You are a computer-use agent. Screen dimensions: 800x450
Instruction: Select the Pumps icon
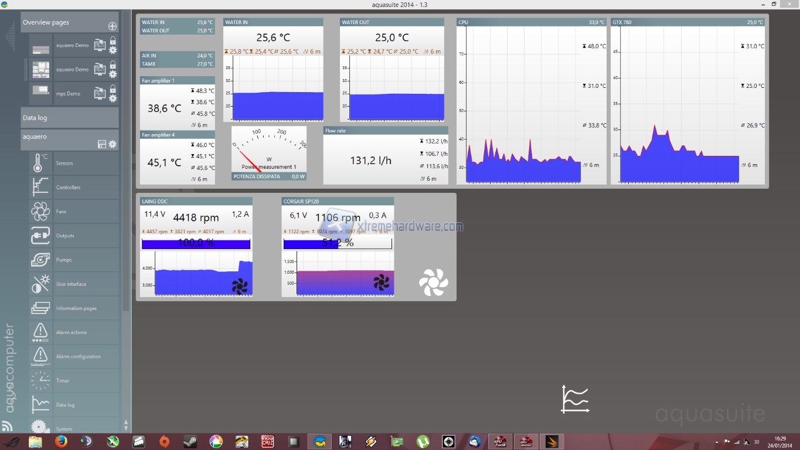click(x=40, y=260)
